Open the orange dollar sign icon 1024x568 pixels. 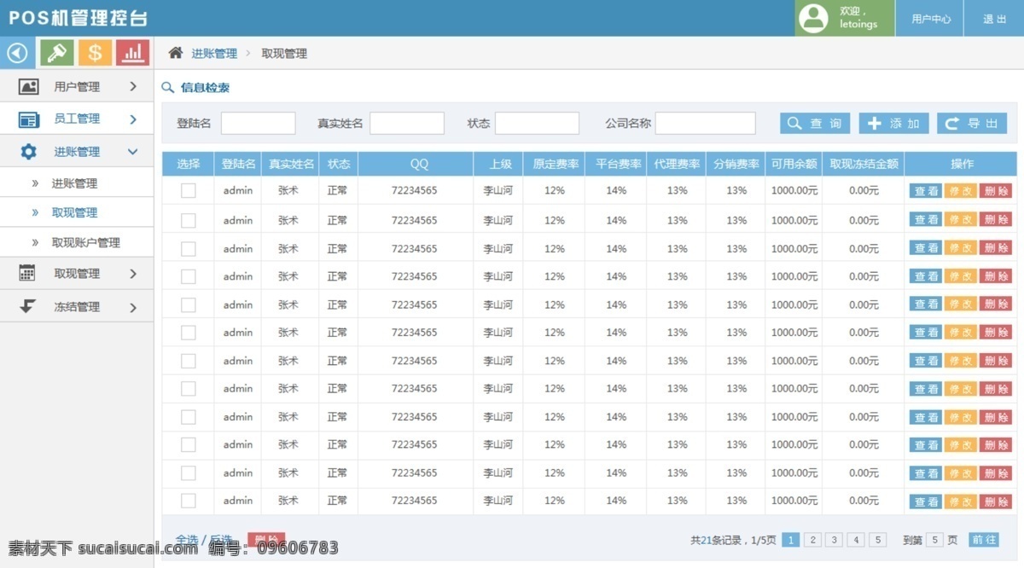(95, 53)
